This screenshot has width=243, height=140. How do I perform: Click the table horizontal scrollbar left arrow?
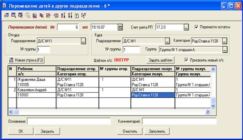[11, 112]
